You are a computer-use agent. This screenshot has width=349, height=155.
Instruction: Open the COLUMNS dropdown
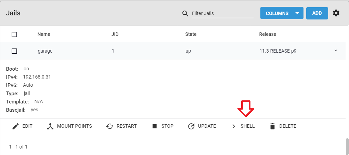coord(282,13)
